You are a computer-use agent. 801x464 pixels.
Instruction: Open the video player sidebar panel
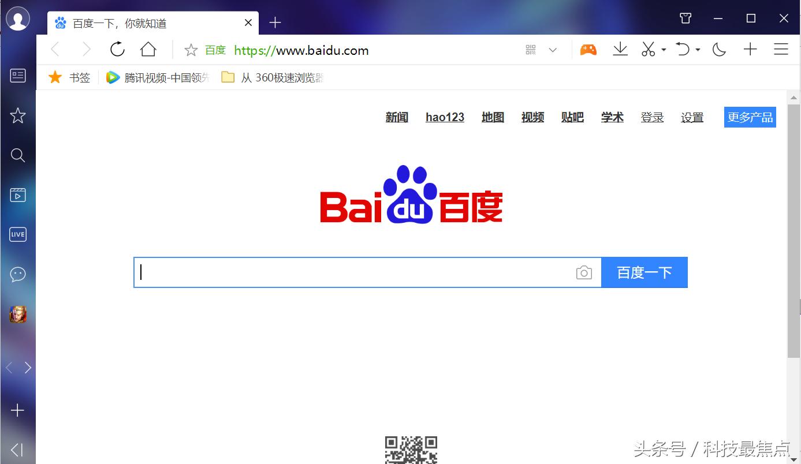17,194
